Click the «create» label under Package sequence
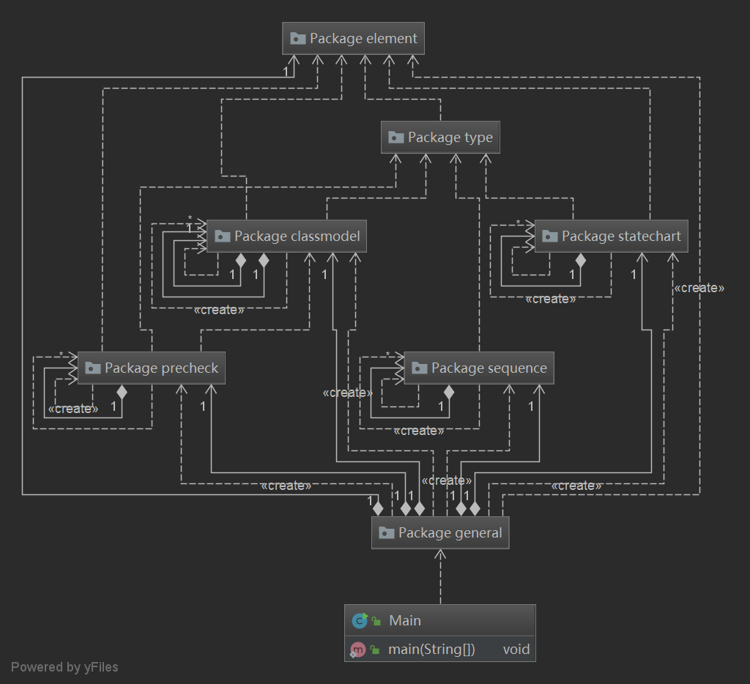 point(418,431)
